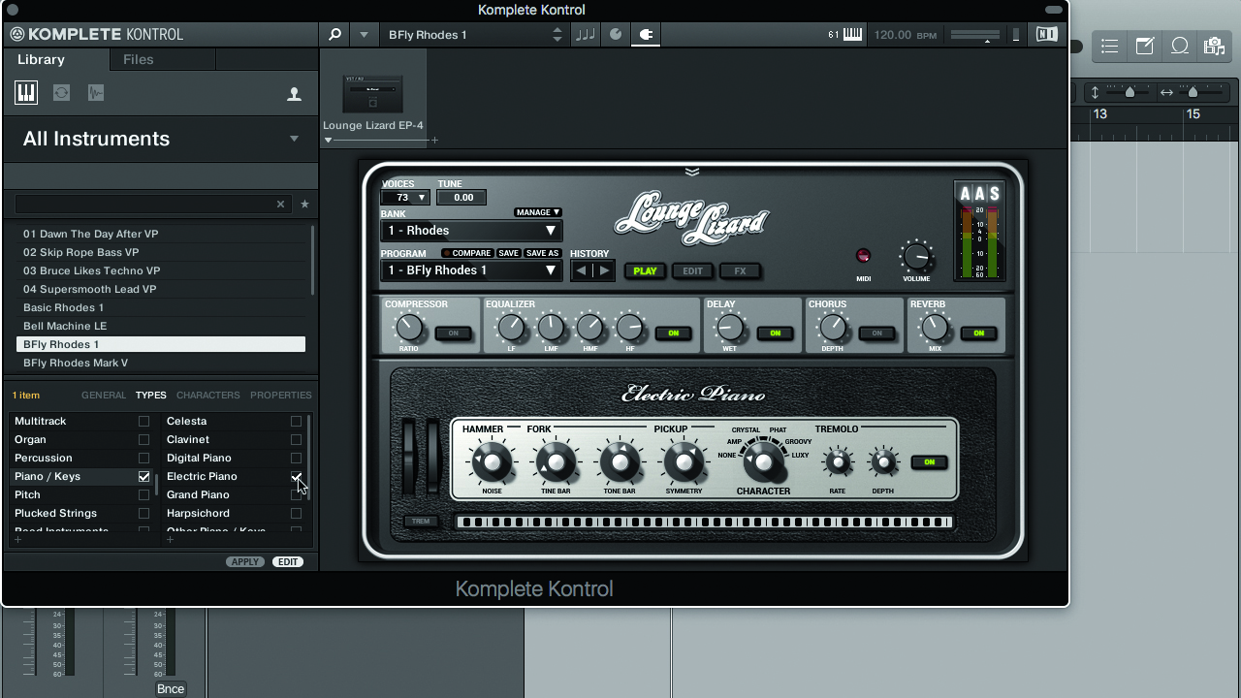Select the Instruments keyboard icon in Library

[x=26, y=93]
